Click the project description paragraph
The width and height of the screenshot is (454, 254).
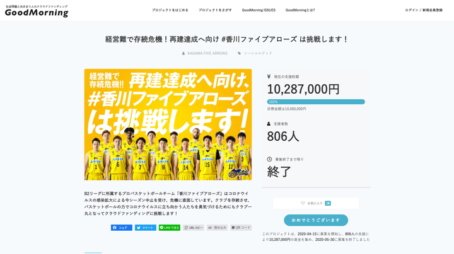click(x=168, y=204)
